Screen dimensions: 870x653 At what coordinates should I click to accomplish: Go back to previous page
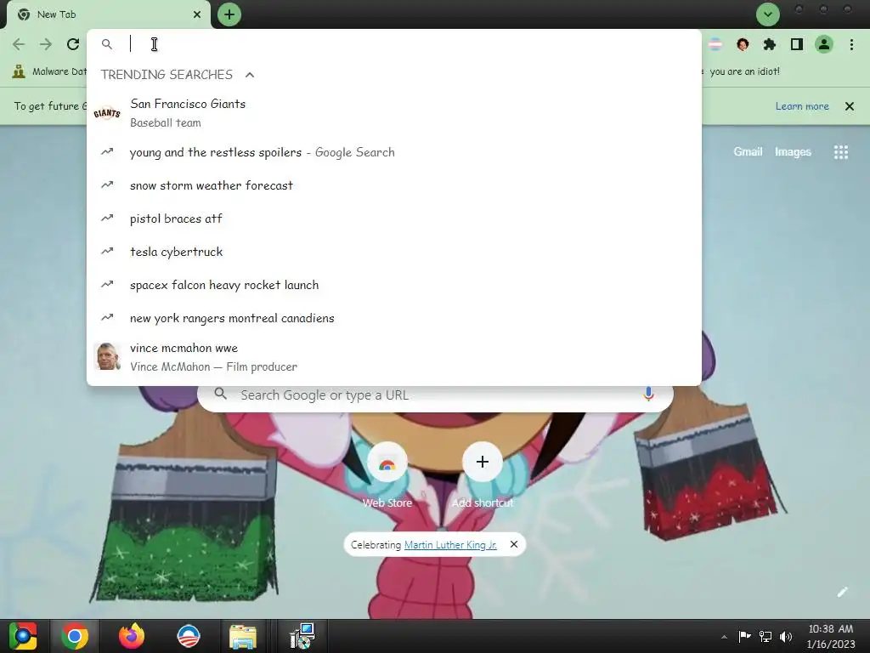[x=19, y=44]
